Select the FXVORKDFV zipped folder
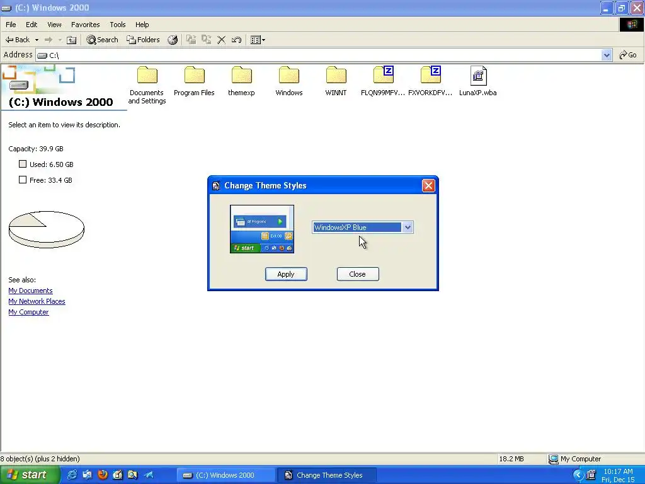This screenshot has width=645, height=484. (430, 81)
